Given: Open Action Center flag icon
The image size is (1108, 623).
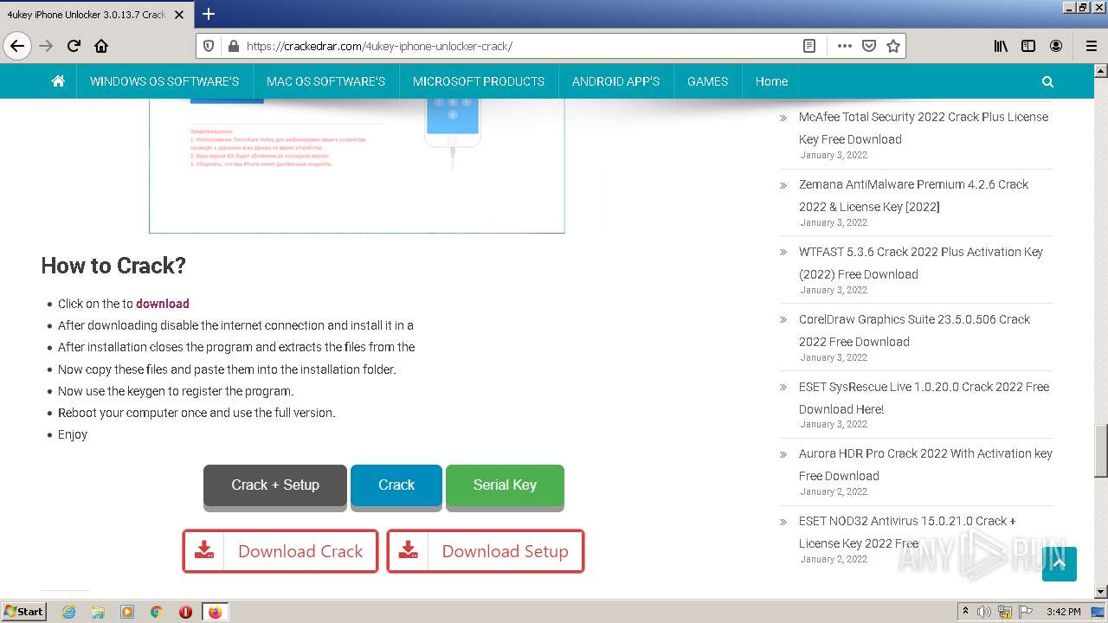Looking at the screenshot, I should (1024, 612).
